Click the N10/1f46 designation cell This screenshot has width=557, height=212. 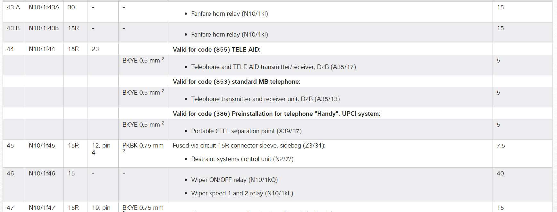pos(42,174)
